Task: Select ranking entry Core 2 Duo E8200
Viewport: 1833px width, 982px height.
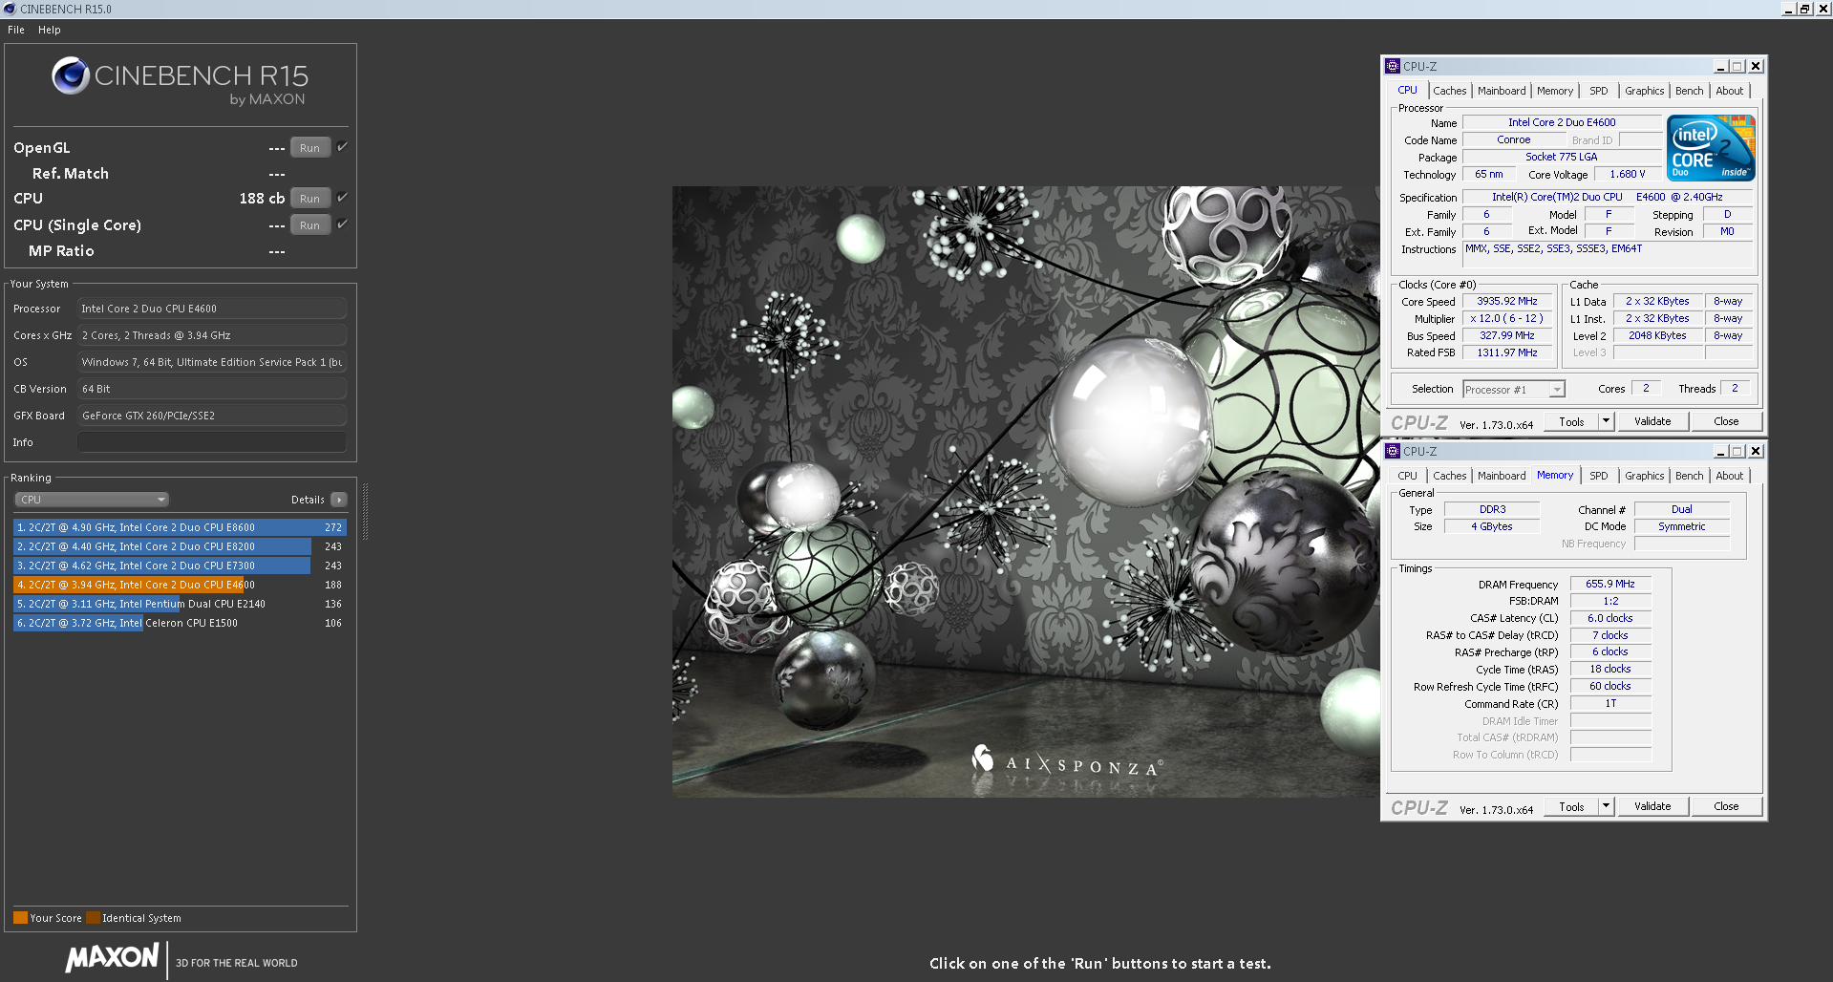Action: 180,546
